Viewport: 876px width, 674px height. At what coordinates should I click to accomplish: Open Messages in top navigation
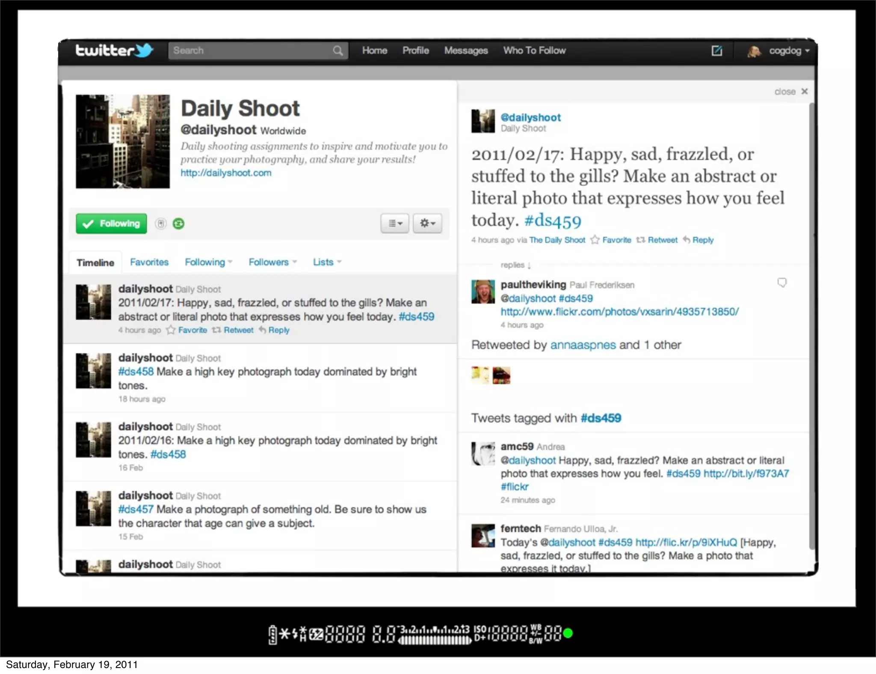[466, 51]
